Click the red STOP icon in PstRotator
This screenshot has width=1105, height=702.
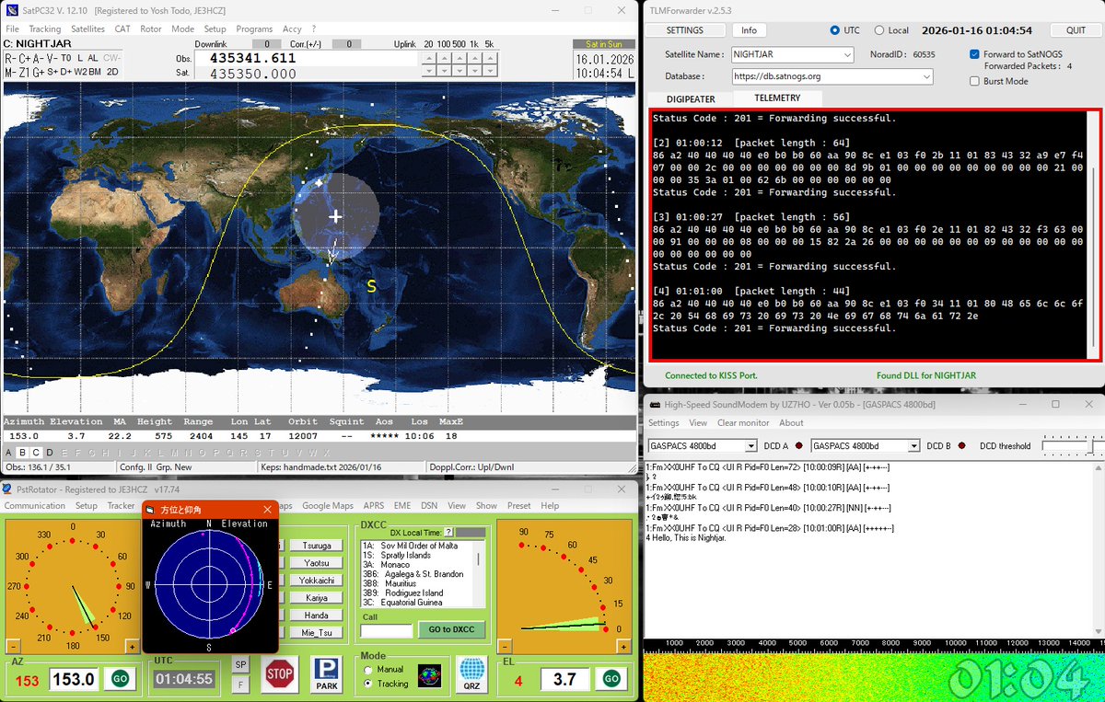[279, 673]
